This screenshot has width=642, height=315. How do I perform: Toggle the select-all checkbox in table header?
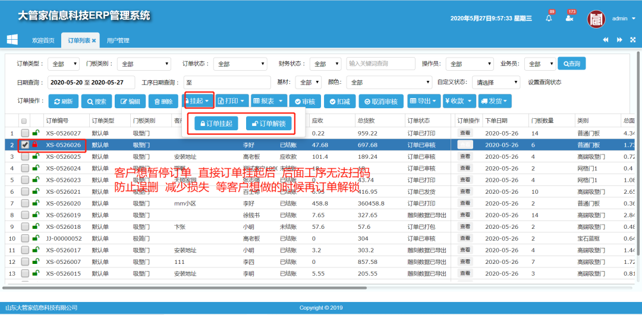pyautogui.click(x=24, y=121)
